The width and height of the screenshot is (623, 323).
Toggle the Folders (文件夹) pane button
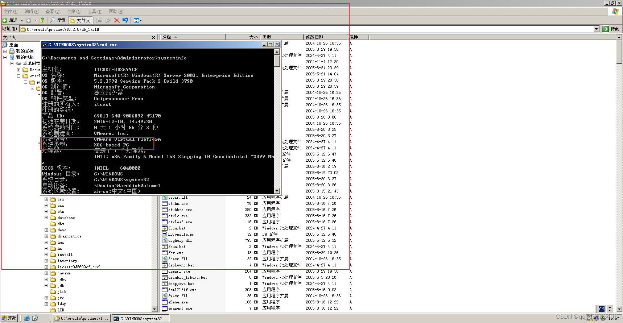(x=81, y=20)
